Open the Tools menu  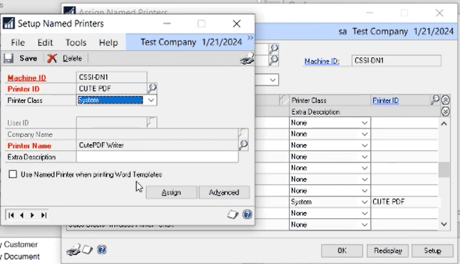pos(76,43)
